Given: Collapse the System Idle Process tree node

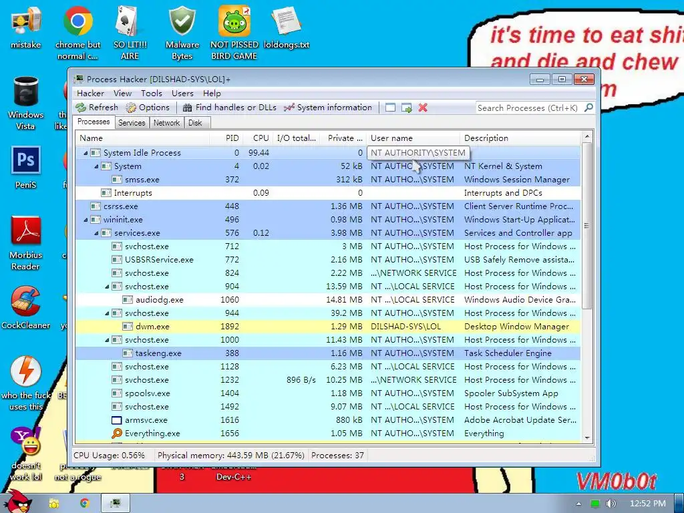Looking at the screenshot, I should point(85,153).
